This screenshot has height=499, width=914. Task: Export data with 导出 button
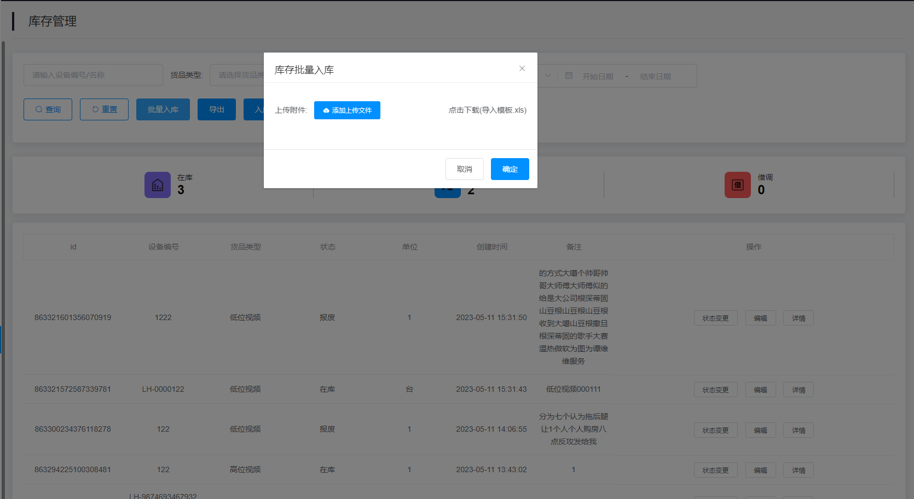click(x=216, y=109)
